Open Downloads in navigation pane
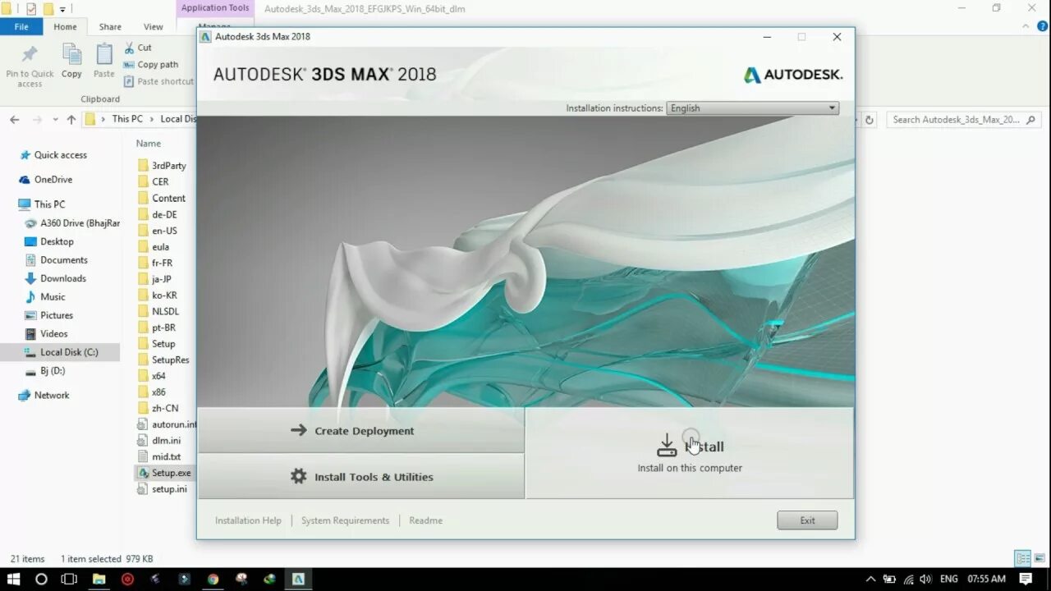Viewport: 1051px width, 591px height. pyautogui.click(x=63, y=278)
